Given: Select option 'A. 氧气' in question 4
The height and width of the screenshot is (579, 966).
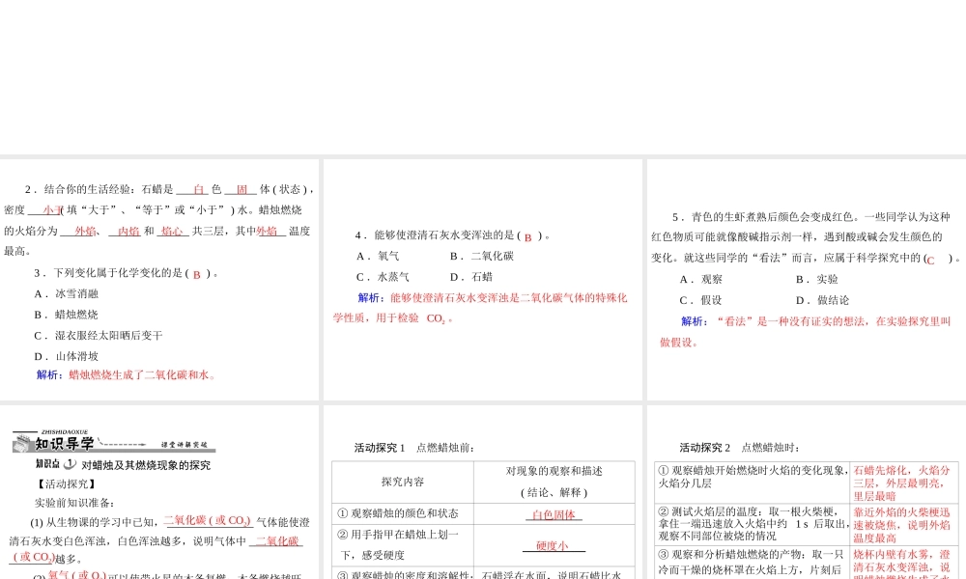Looking at the screenshot, I should [379, 256].
